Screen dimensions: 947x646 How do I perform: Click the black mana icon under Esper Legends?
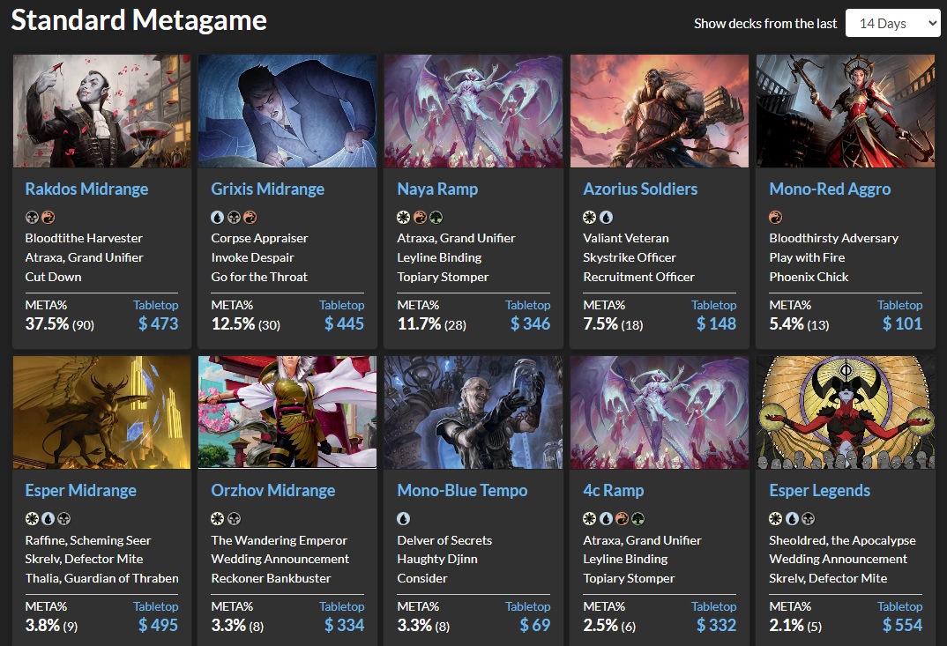point(808,518)
